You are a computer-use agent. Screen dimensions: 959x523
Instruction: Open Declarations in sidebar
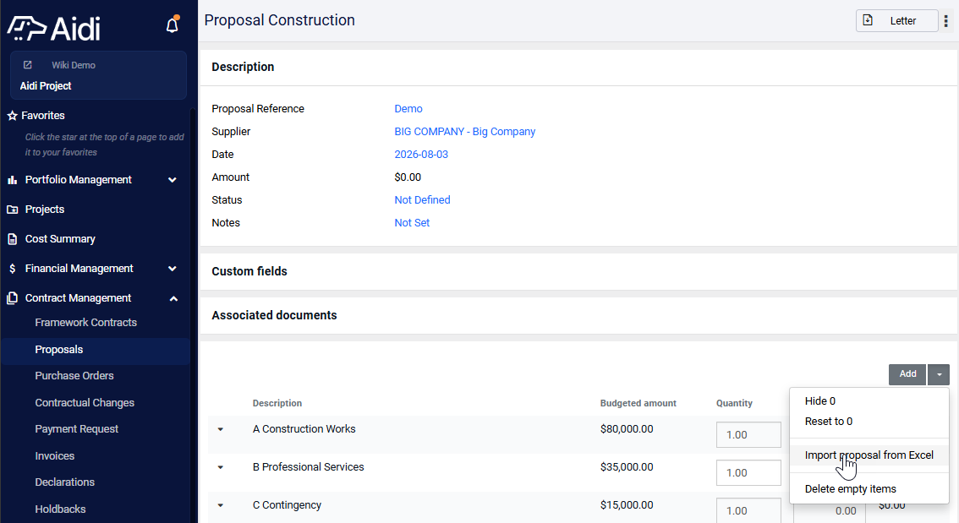(x=64, y=482)
